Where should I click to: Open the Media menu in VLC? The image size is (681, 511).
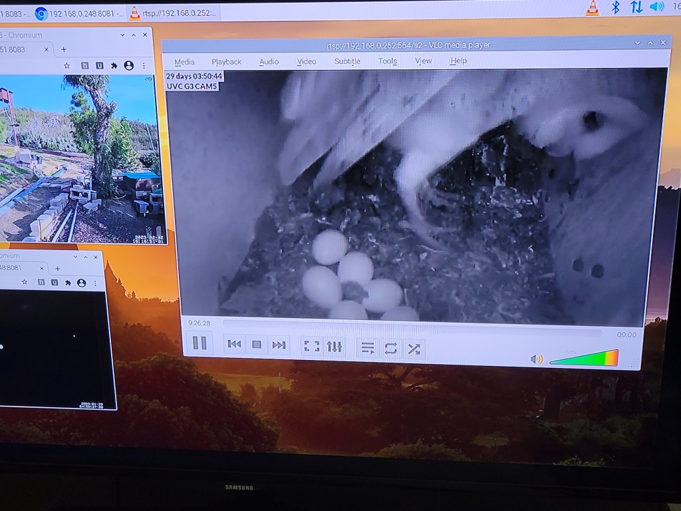click(x=184, y=62)
